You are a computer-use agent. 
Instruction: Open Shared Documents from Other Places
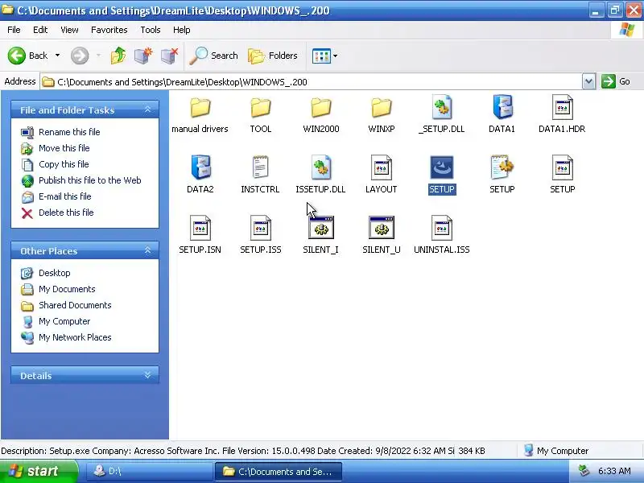[66, 305]
